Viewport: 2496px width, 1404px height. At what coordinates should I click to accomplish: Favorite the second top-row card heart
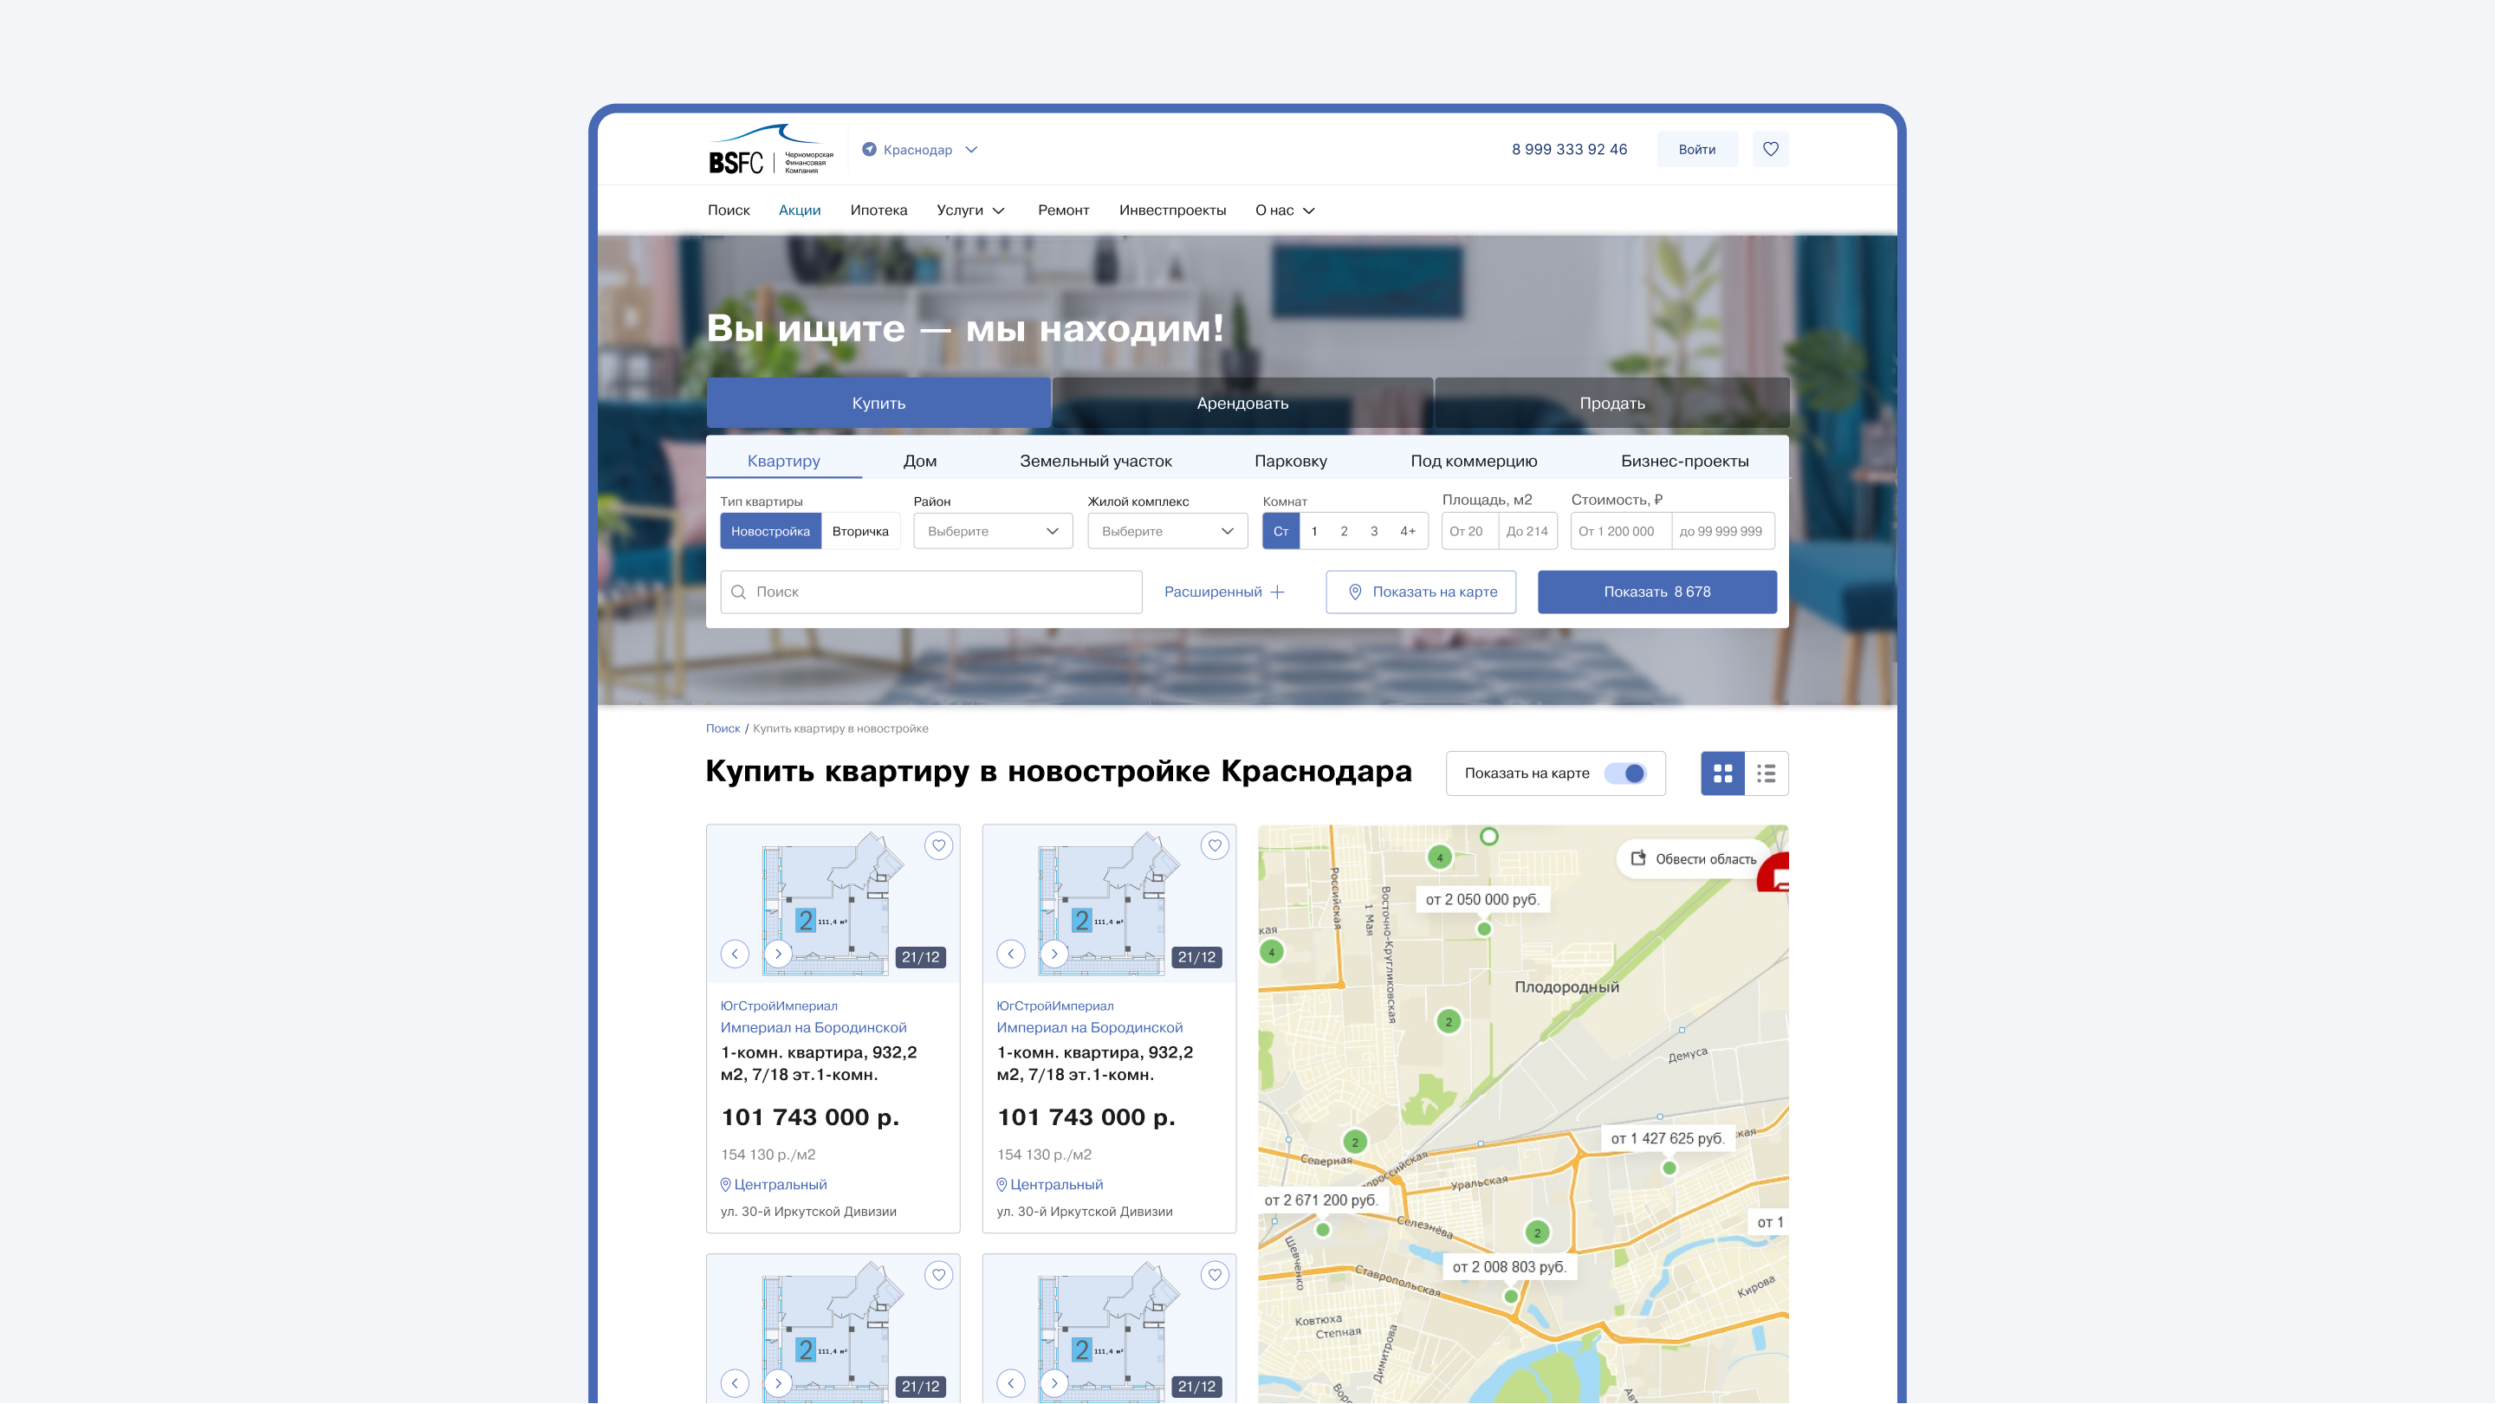point(1214,846)
